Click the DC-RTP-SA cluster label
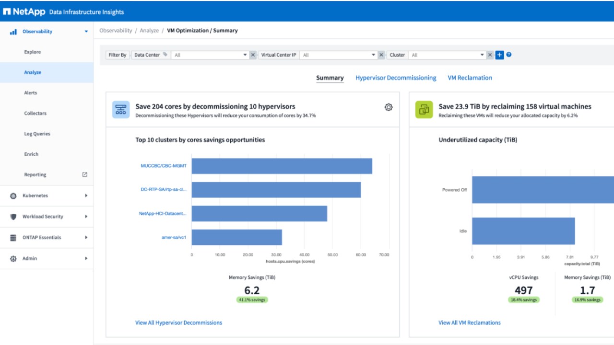Screen dimensions: 614x345 (x=164, y=189)
